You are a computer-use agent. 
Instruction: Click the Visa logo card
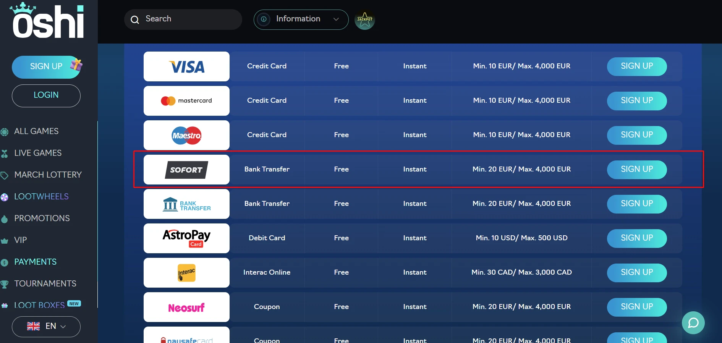pyautogui.click(x=186, y=66)
